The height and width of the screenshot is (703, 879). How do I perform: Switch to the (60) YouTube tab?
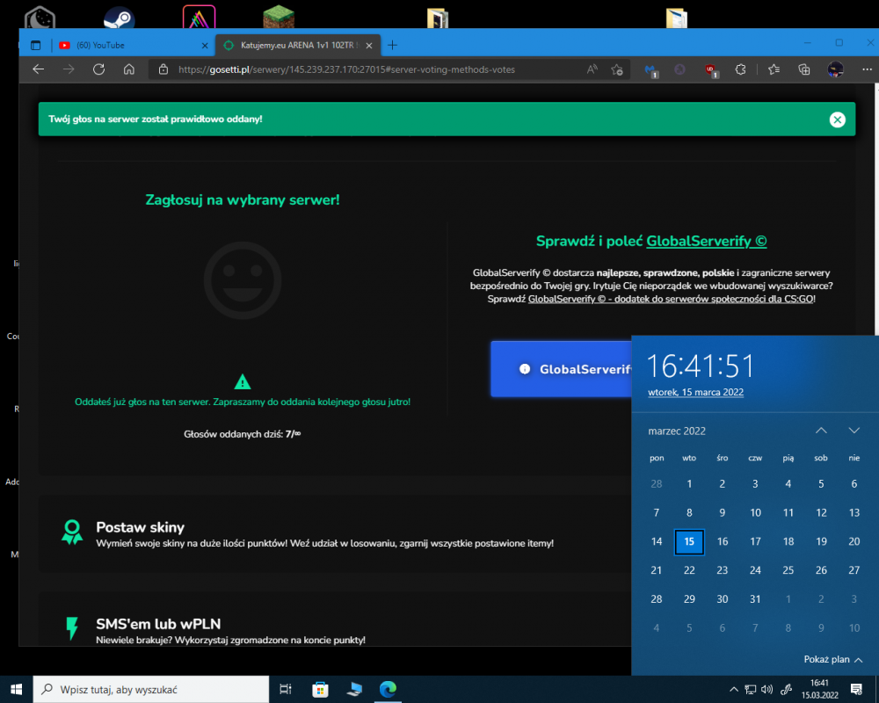pyautogui.click(x=134, y=46)
